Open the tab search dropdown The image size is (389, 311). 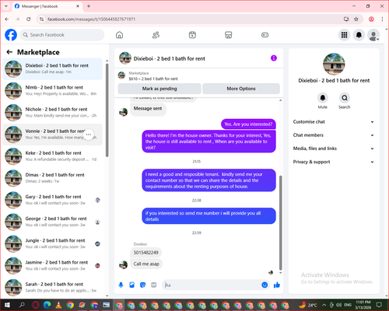6,6
